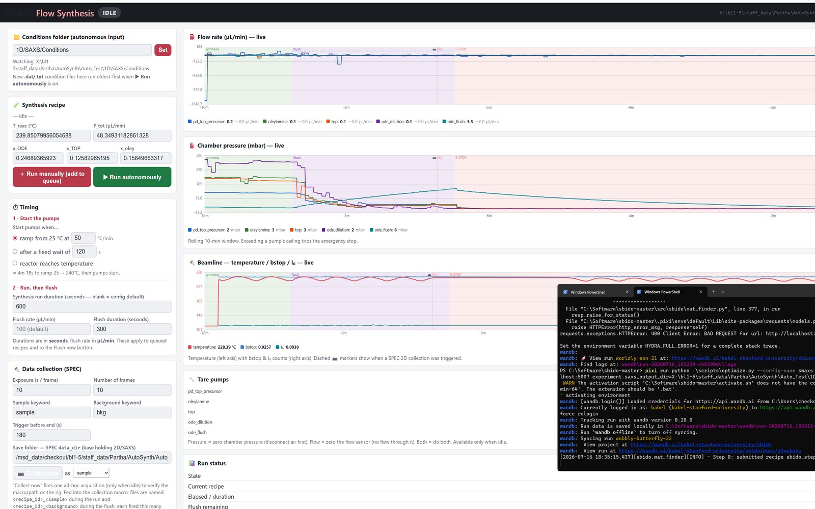The height and width of the screenshot is (509, 815).
Task: Open wandb View run j3vebqop link in terminal
Action: click(x=710, y=451)
